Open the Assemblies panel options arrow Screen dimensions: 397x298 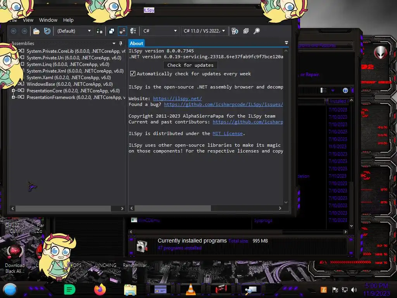[x=114, y=43]
